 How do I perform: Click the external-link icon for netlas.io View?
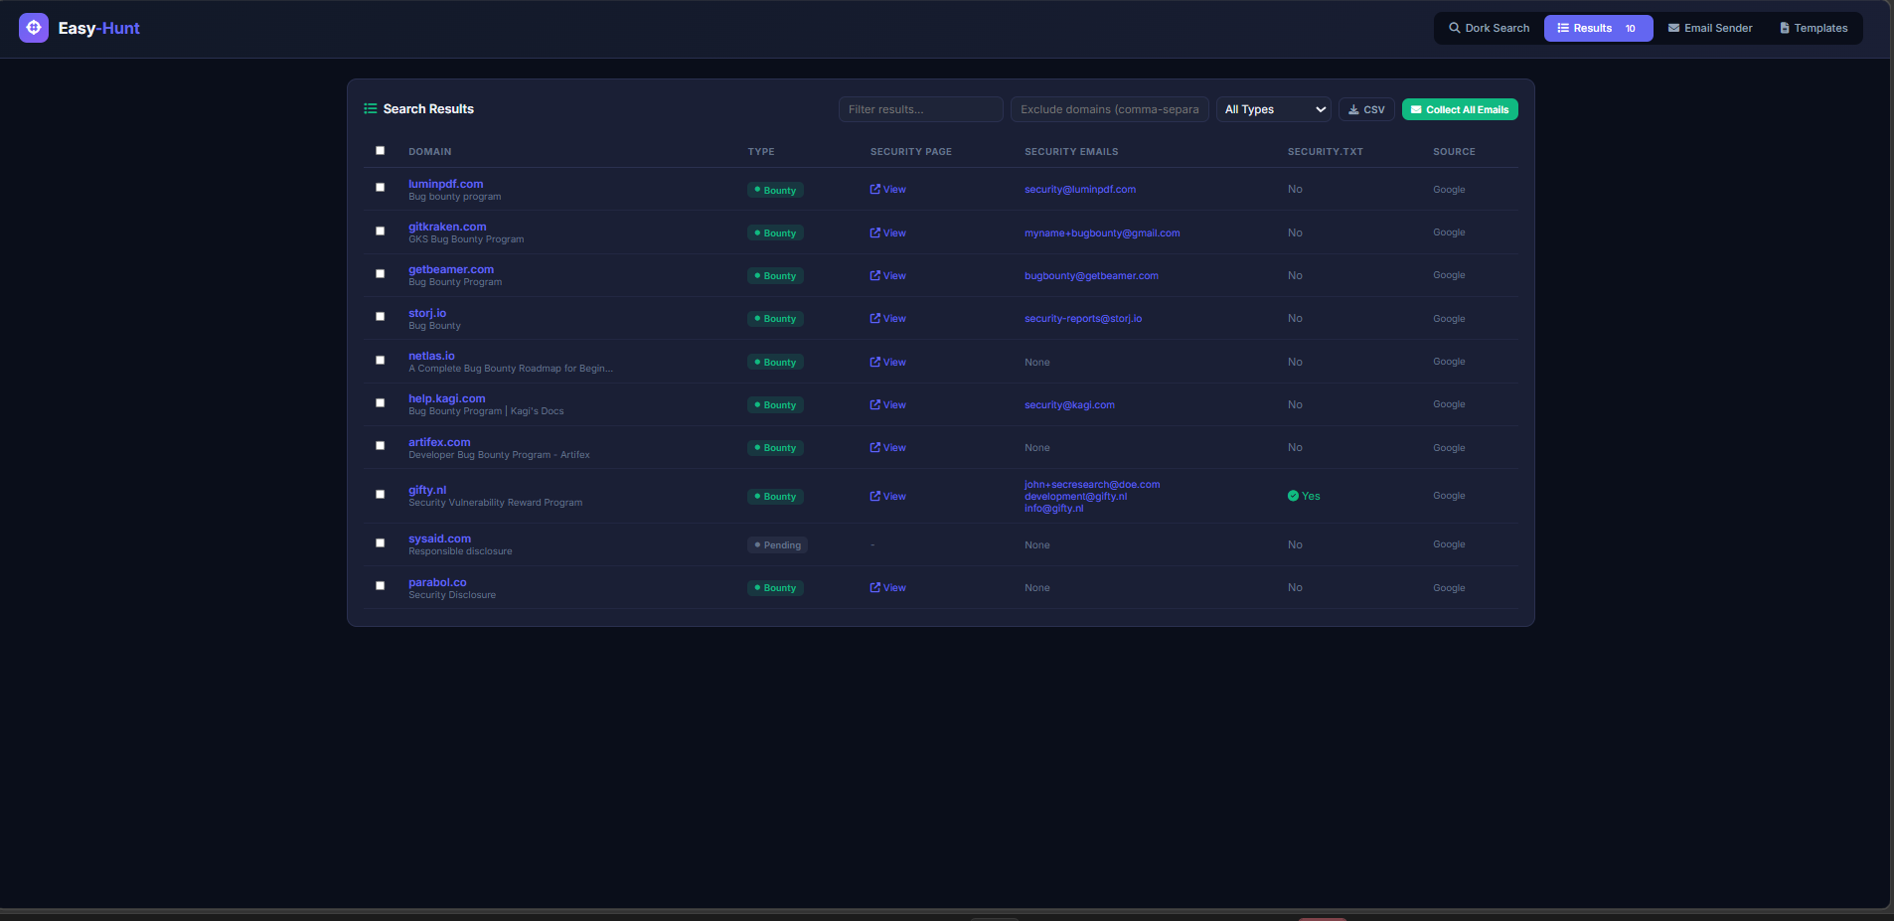click(x=875, y=362)
